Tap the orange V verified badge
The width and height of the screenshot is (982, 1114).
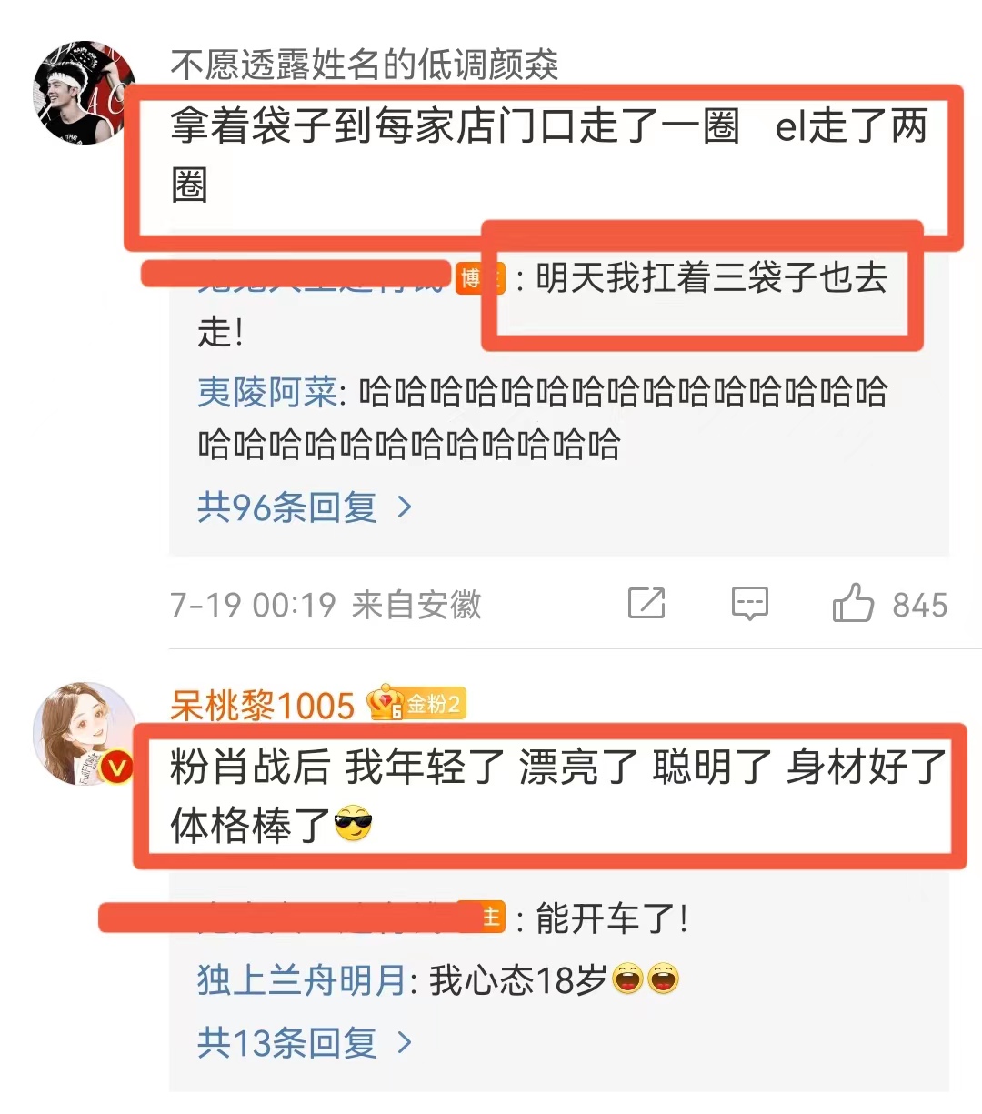117,768
